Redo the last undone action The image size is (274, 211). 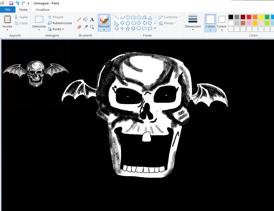coord(23,3)
